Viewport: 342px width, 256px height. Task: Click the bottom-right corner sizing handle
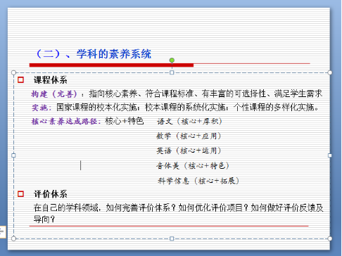pos(330,238)
